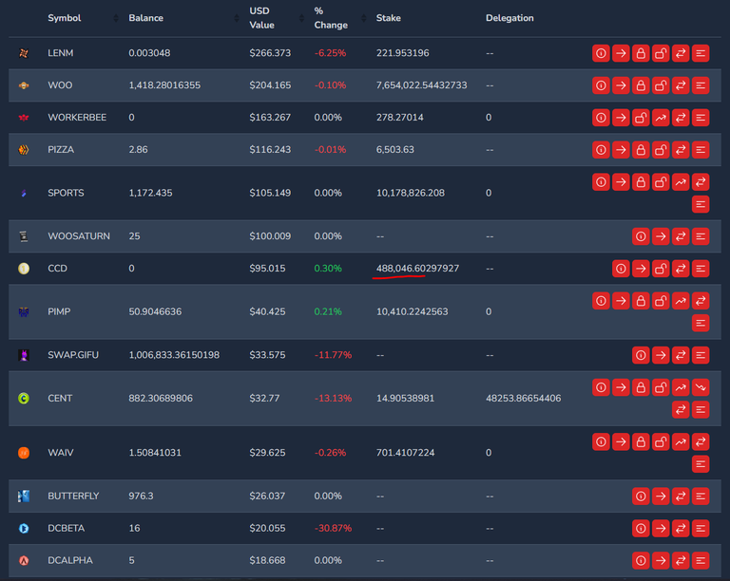Send DCBETA tokens with arrow icon
Image resolution: width=730 pixels, height=581 pixels.
pos(661,528)
